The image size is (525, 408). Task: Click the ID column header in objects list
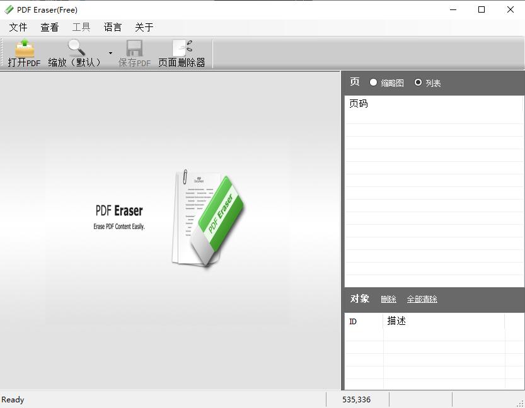(353, 321)
